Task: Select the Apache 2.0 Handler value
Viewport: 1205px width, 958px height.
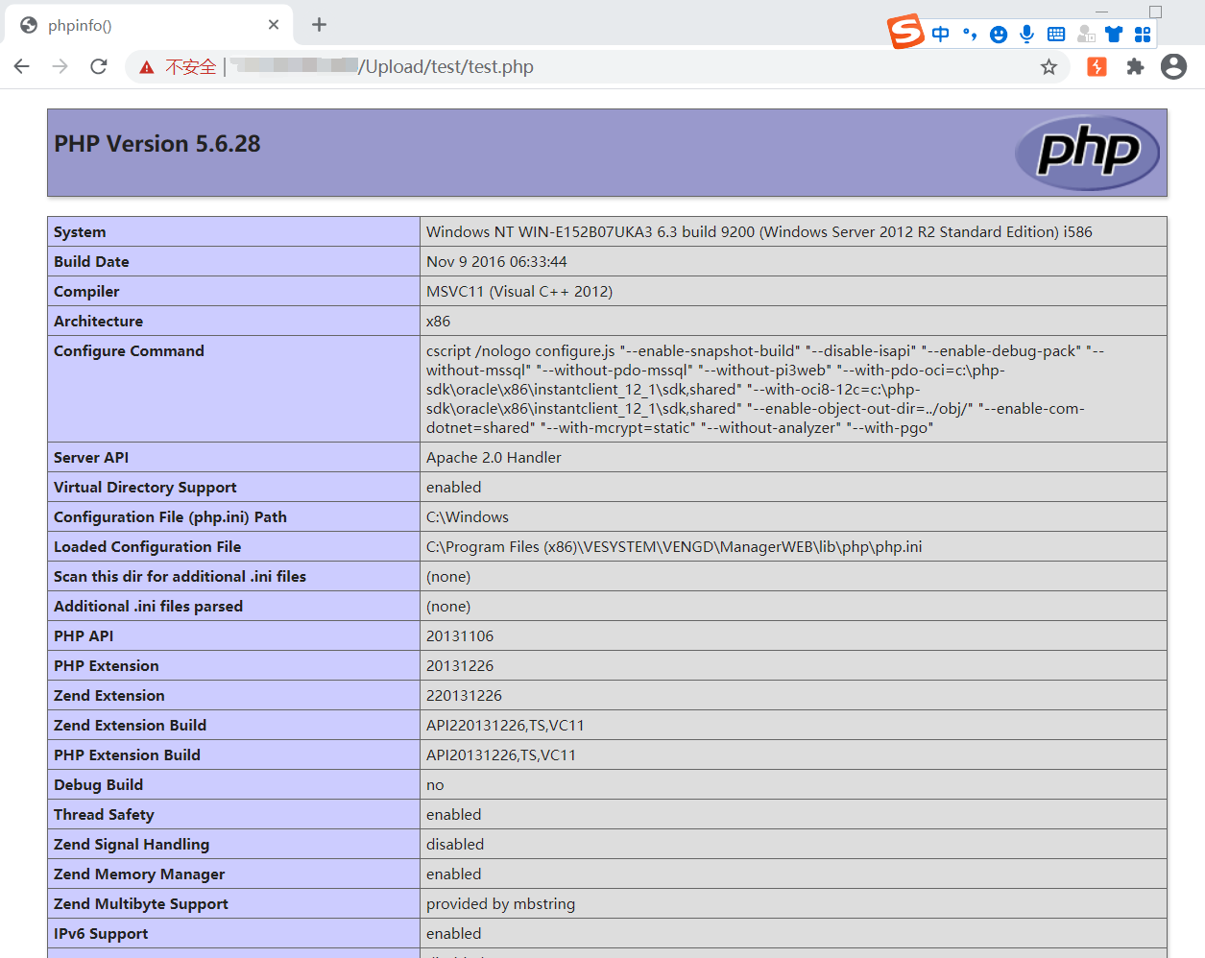Action: point(494,458)
